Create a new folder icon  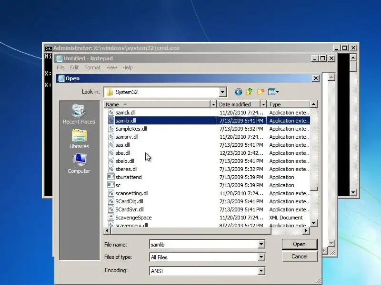click(x=261, y=92)
